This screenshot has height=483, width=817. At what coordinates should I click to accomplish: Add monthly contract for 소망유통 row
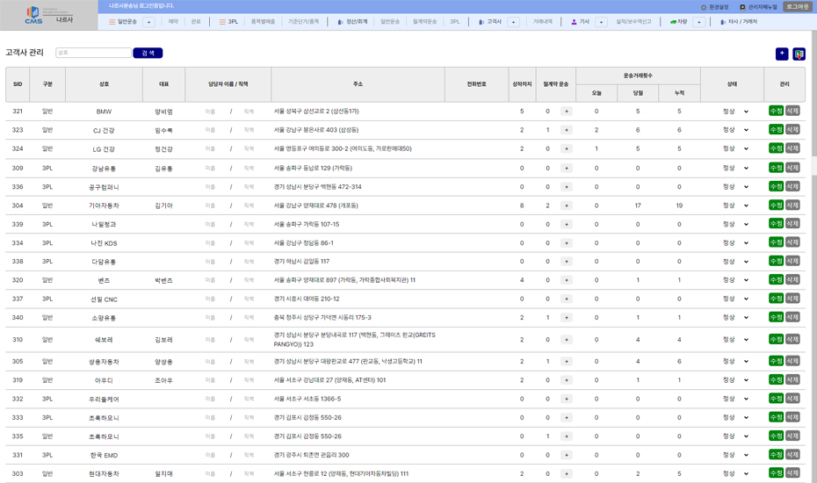pyautogui.click(x=567, y=317)
